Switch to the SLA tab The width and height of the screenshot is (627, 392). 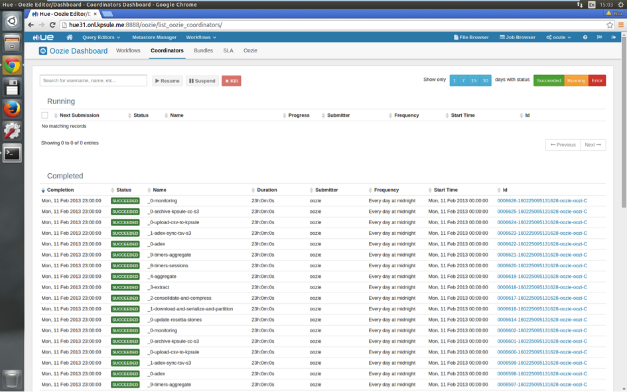pos(228,50)
